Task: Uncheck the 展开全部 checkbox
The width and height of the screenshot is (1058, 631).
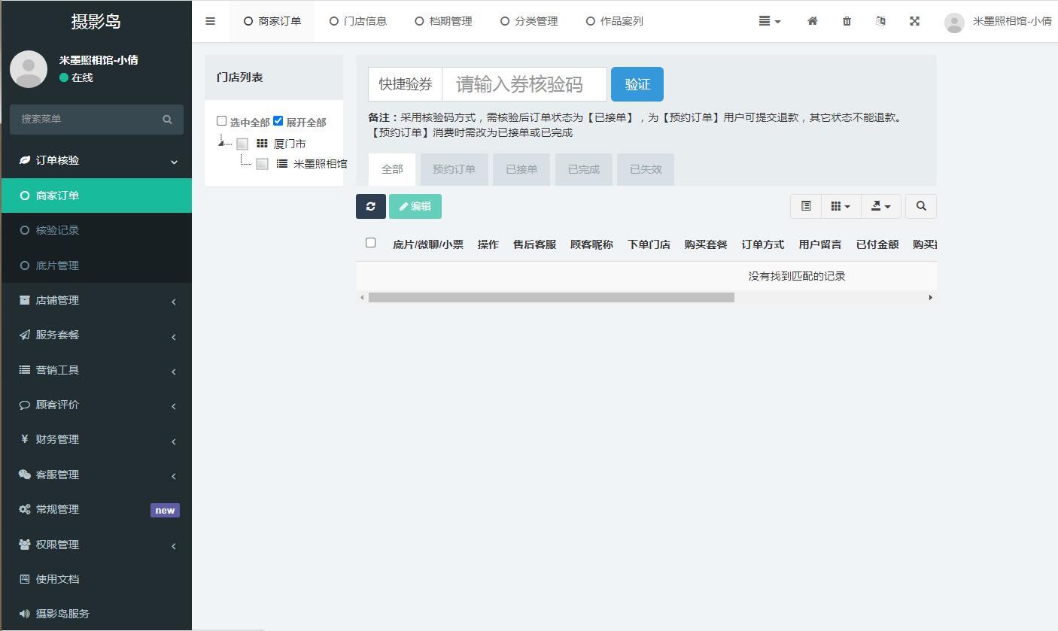Action: click(x=278, y=121)
